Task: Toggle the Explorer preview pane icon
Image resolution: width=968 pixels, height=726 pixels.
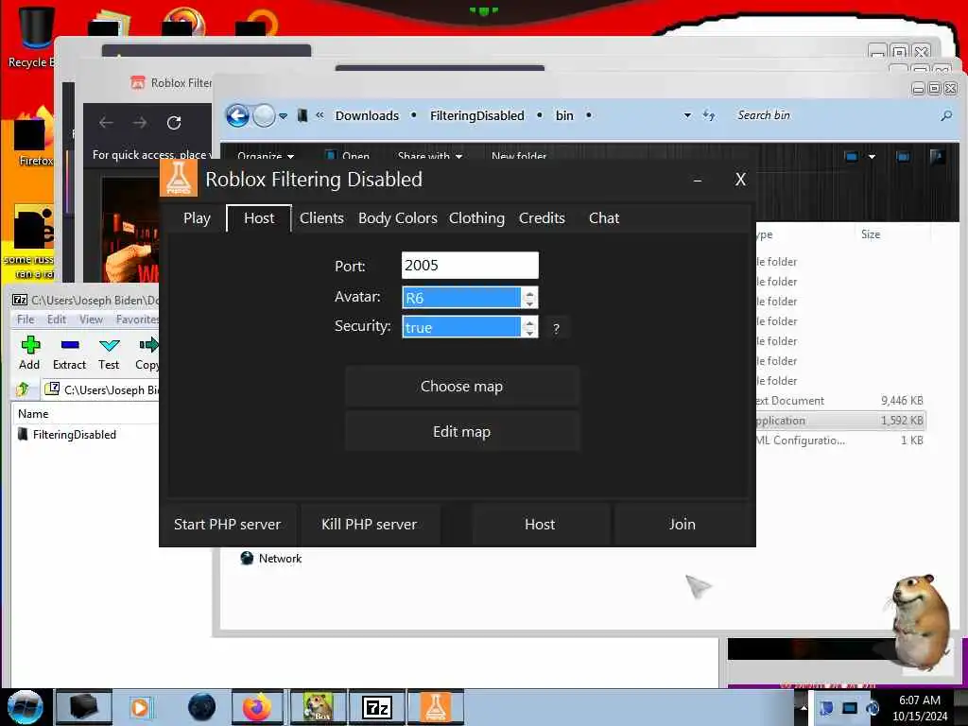Action: click(903, 157)
